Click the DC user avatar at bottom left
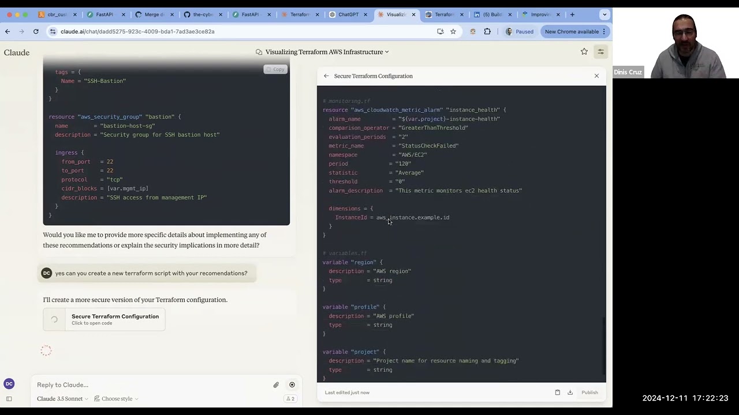739x415 pixels. click(9, 384)
